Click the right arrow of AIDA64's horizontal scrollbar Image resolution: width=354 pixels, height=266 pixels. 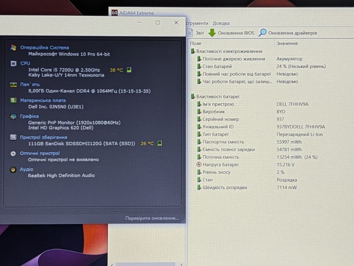pyautogui.click(x=181, y=264)
